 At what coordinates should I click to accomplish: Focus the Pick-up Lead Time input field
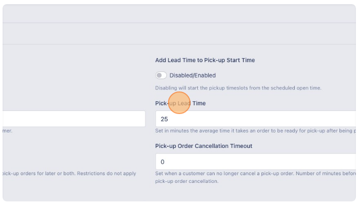pos(256,119)
